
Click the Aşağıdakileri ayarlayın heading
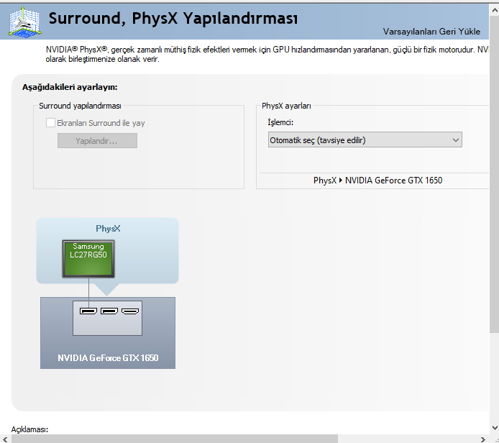[70, 87]
